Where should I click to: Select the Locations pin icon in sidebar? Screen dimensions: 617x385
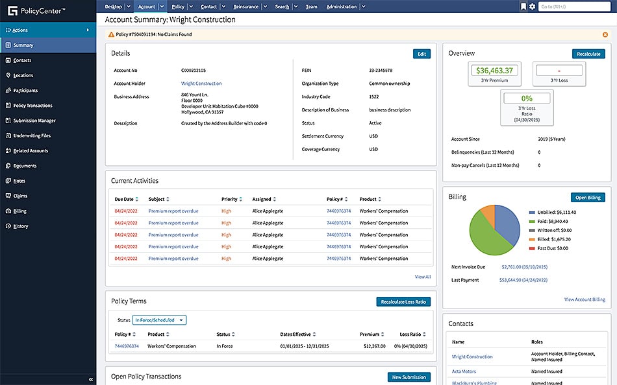[x=9, y=75]
